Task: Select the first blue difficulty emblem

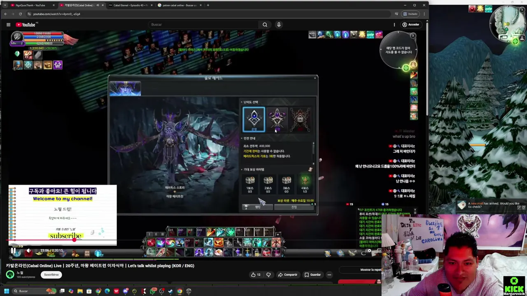Action: point(254,120)
